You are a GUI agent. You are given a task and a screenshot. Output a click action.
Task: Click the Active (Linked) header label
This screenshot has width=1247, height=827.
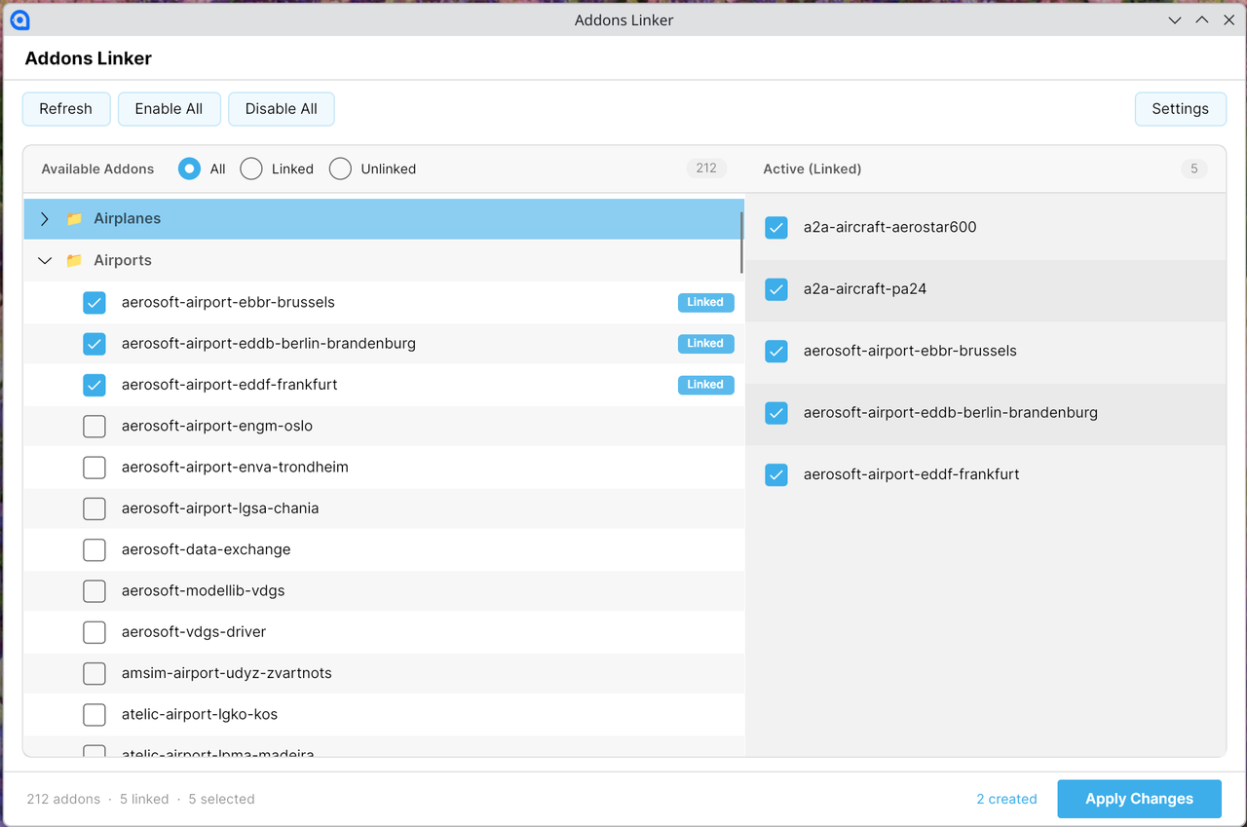(812, 169)
